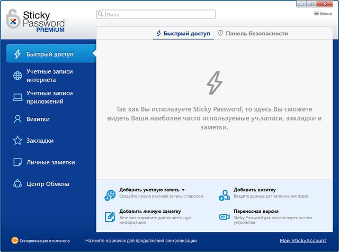Click the sync hint text Нажмите на значок
This screenshot has width=339, height=252.
pyautogui.click(x=141, y=240)
